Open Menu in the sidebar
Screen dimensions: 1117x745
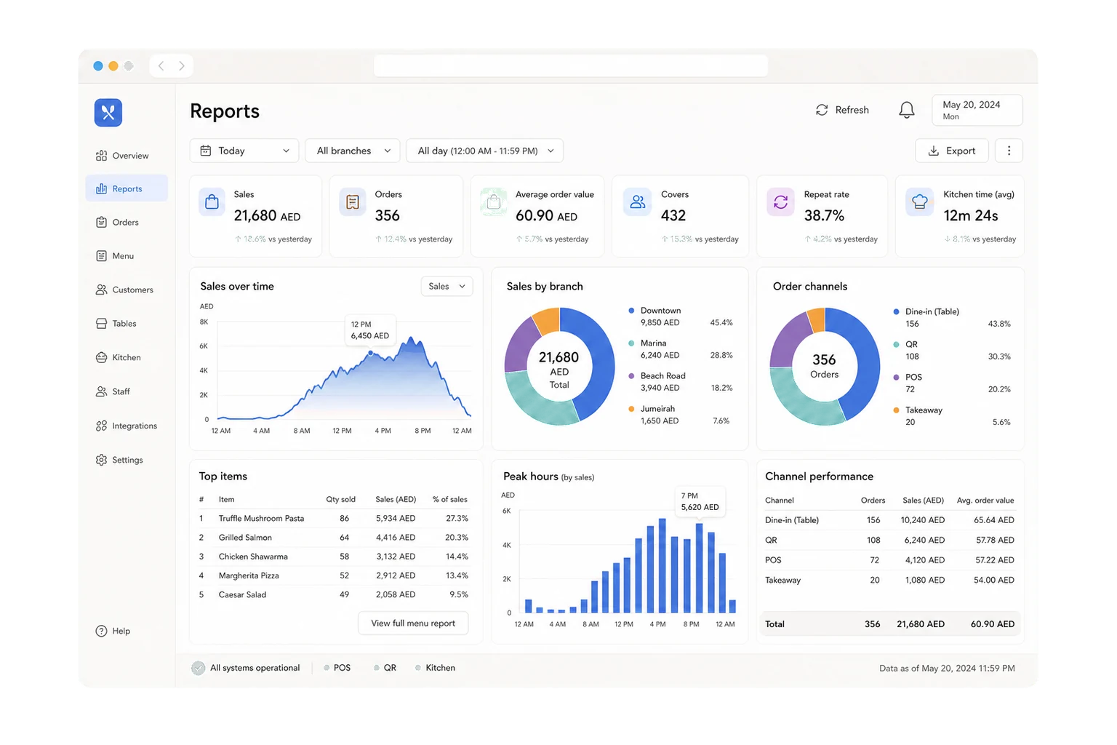point(127,256)
